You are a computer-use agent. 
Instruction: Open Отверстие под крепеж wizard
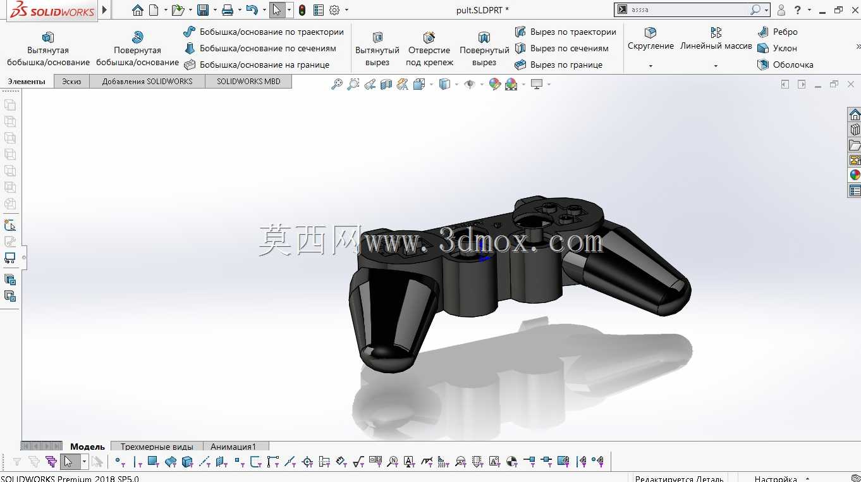[x=429, y=49]
